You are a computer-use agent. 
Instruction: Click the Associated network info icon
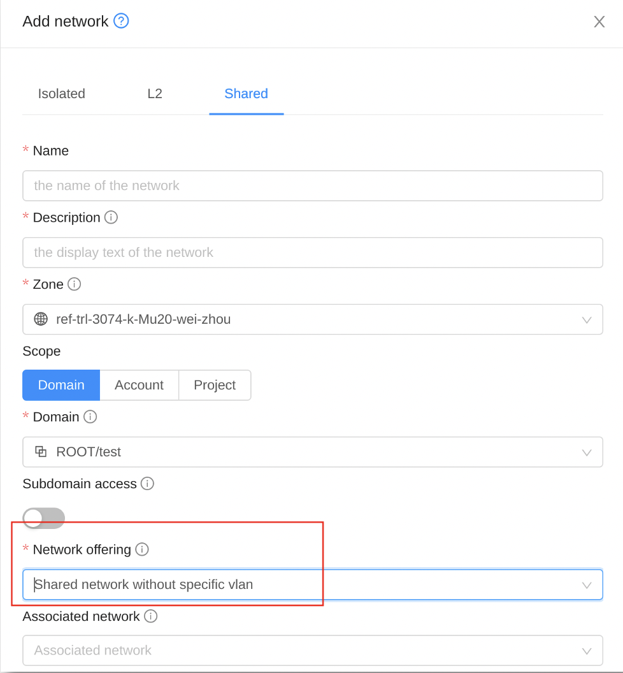coord(150,616)
